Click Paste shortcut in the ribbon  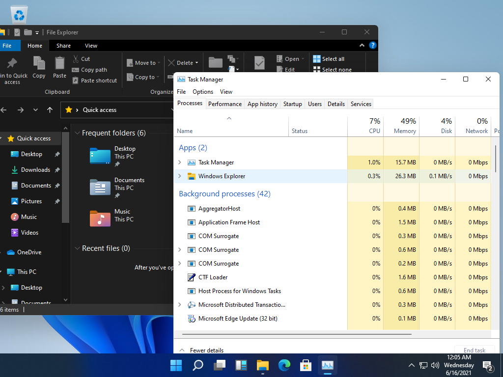tap(95, 81)
